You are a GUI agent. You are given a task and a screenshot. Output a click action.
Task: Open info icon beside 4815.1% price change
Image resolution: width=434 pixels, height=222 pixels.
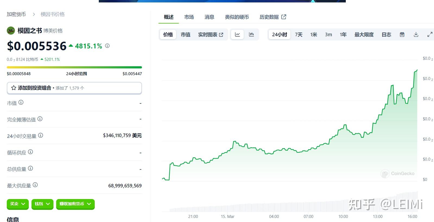pyautogui.click(x=107, y=46)
